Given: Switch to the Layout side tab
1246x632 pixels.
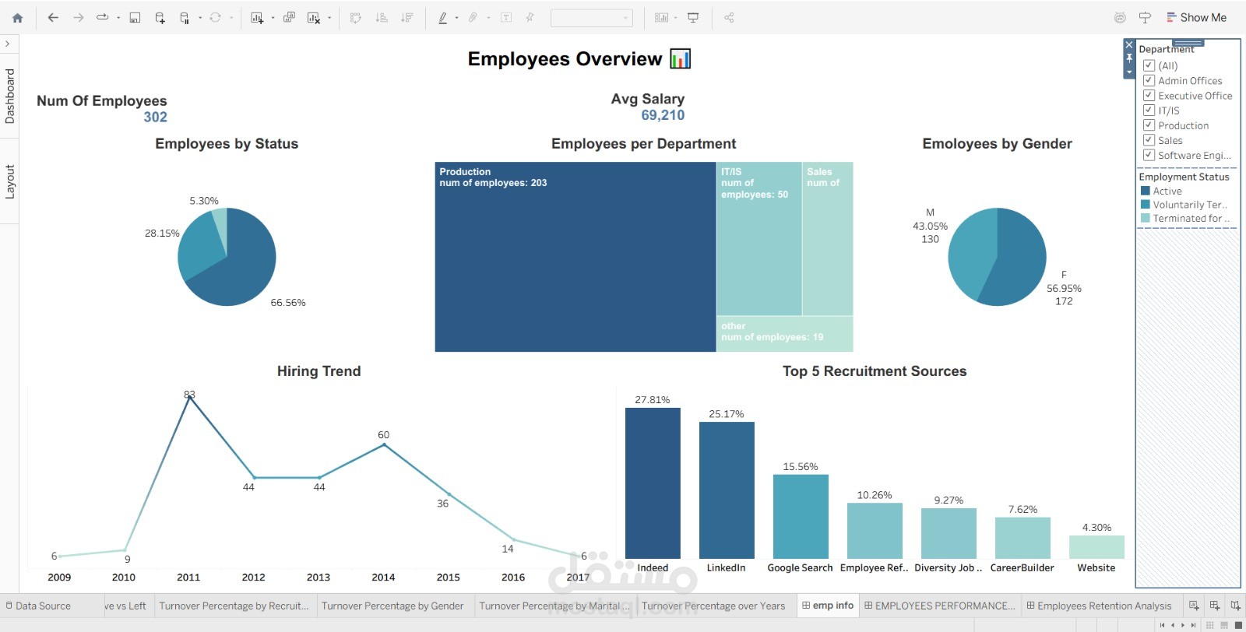Looking at the screenshot, I should point(9,181).
